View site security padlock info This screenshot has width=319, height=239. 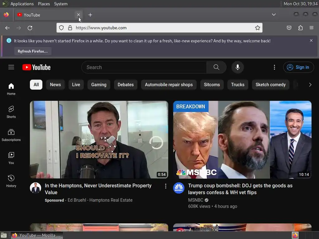click(x=70, y=28)
